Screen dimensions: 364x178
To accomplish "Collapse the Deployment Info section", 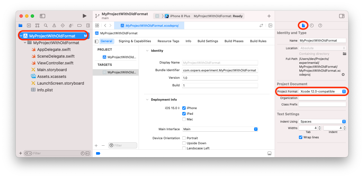I will (x=147, y=100).
